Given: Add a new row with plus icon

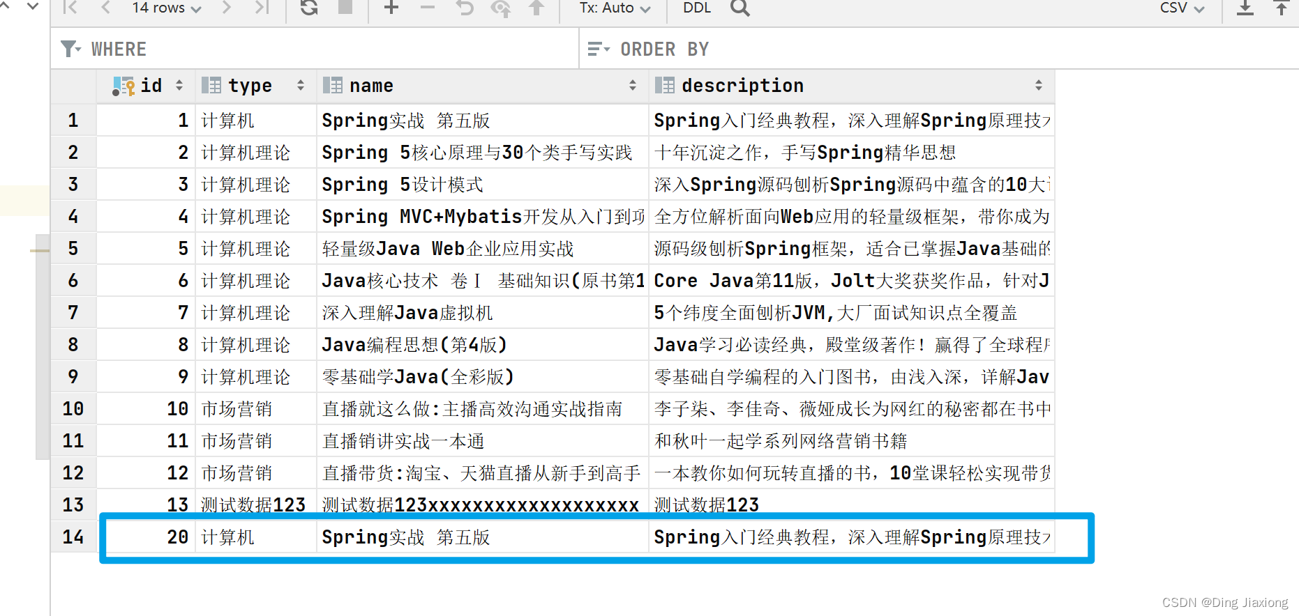Looking at the screenshot, I should click(391, 8).
